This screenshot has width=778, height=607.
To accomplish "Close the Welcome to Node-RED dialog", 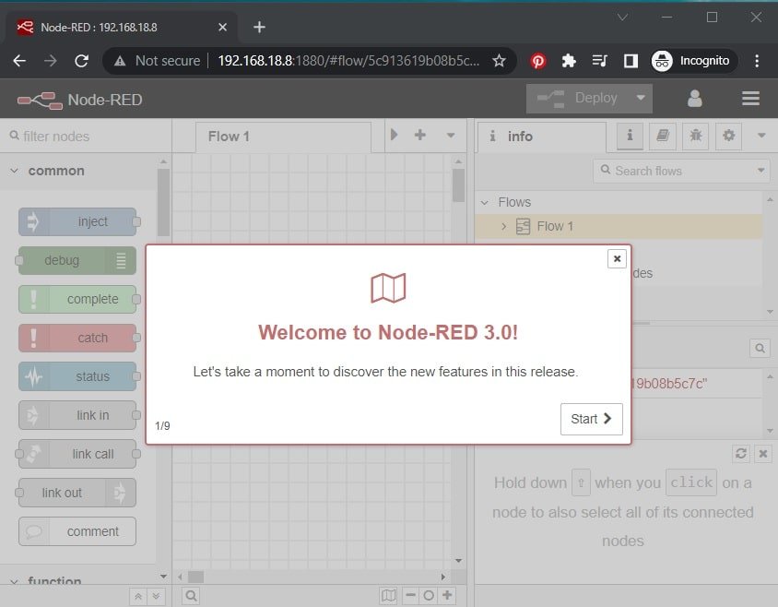I will [617, 258].
